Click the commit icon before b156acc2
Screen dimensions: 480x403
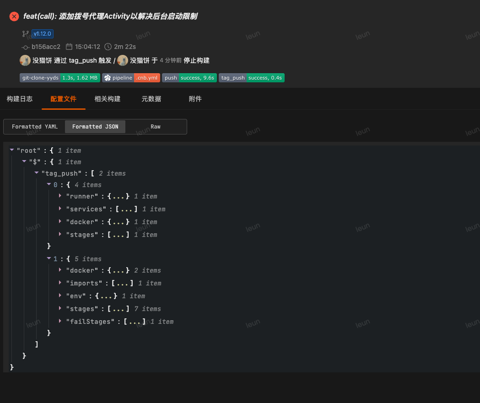click(26, 47)
